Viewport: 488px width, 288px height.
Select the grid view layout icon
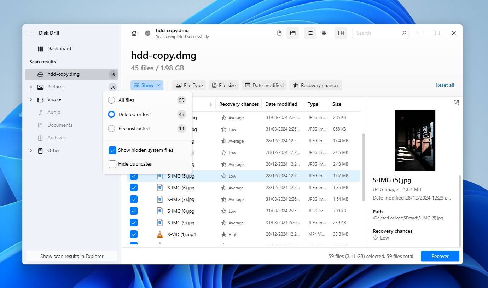(x=324, y=33)
